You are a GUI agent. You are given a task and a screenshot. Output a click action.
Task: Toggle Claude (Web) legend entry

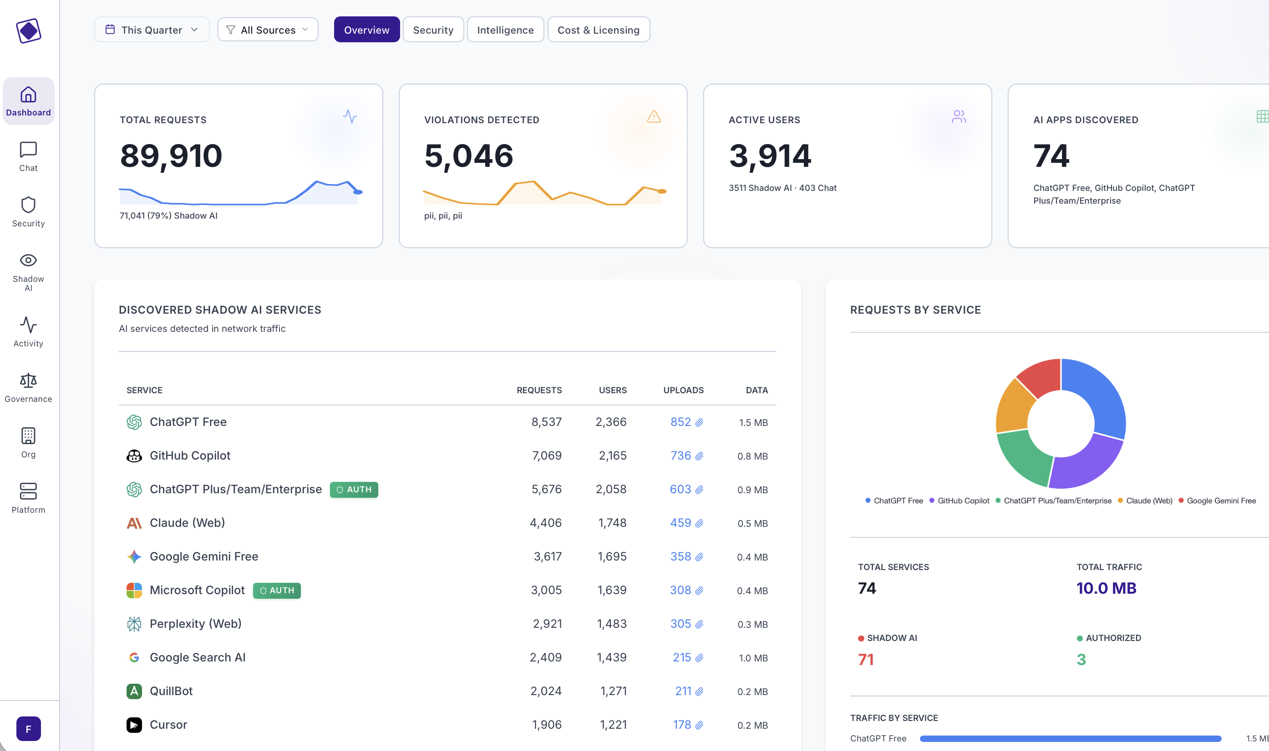[x=1145, y=501]
